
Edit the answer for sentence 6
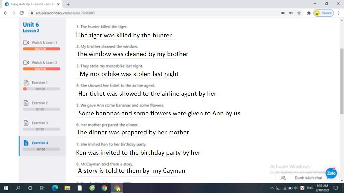point(126,132)
